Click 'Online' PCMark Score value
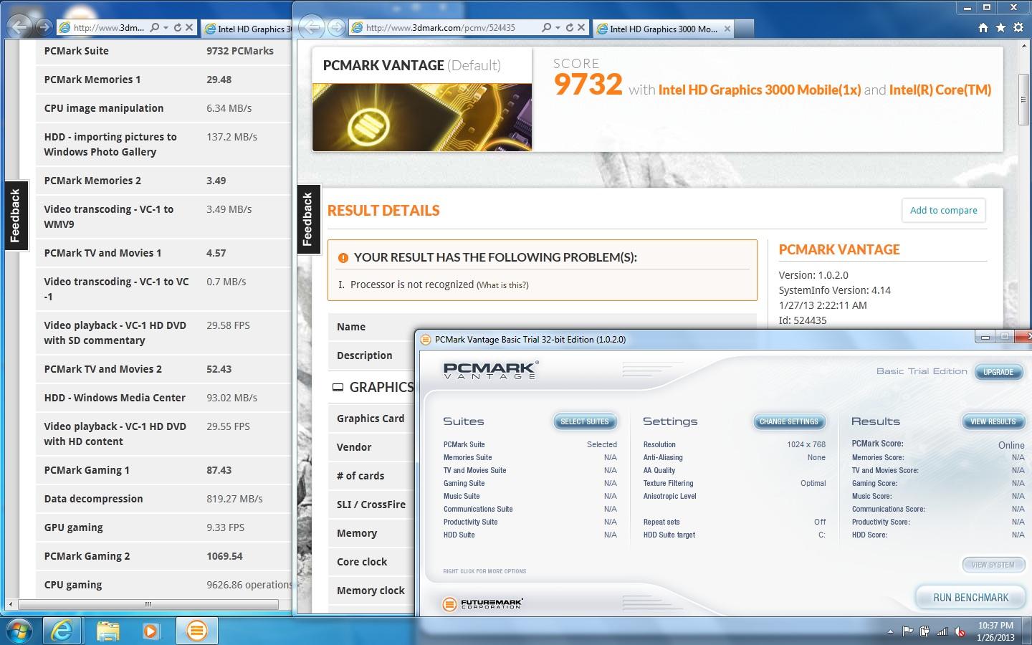Viewport: 1032px width, 645px height. pyautogui.click(x=1011, y=445)
